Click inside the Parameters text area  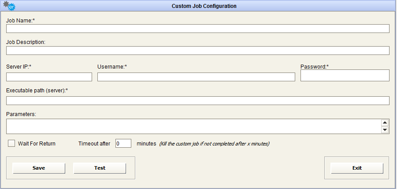[193, 126]
